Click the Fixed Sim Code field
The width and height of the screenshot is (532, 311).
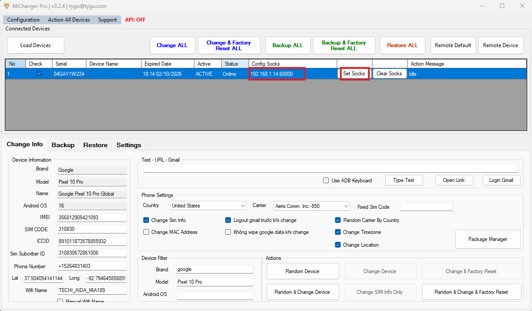click(426, 207)
